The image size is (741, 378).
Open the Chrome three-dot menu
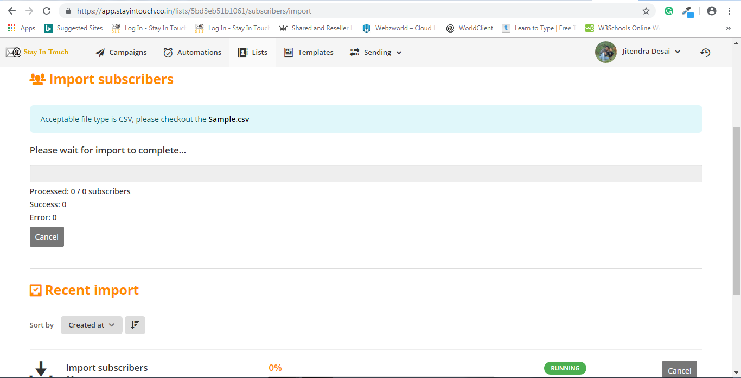(729, 11)
